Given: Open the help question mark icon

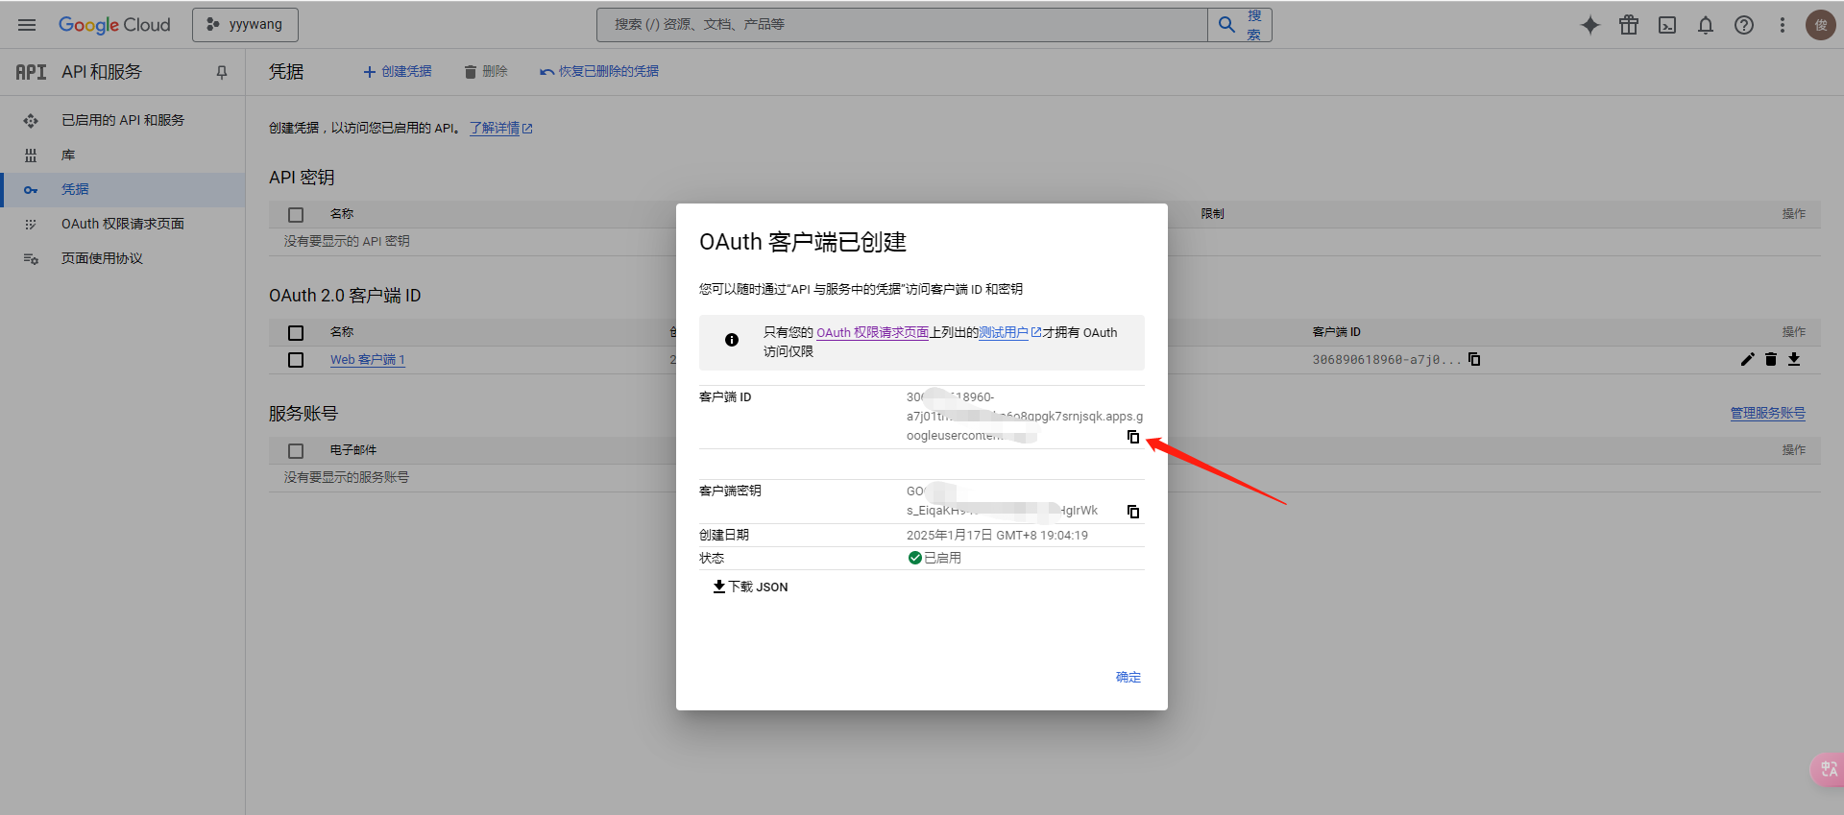Looking at the screenshot, I should (1744, 25).
